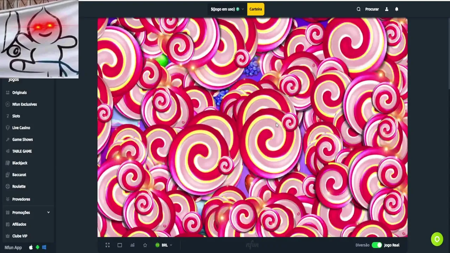Screen dimensions: 450x253
Task: Click the Jogo Real label
Action: tap(392, 245)
